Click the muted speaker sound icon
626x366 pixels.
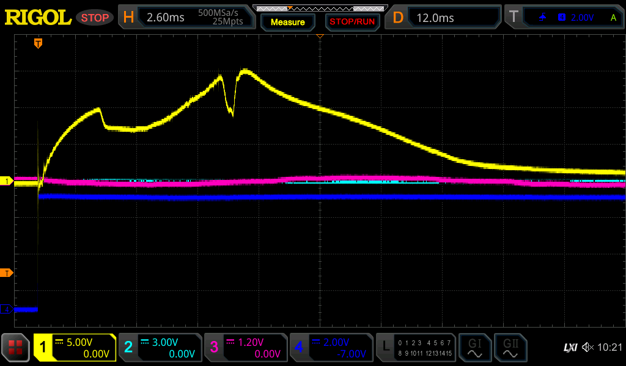(587, 348)
